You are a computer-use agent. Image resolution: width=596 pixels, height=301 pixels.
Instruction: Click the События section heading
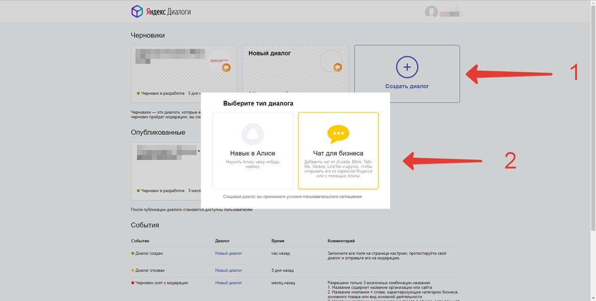point(145,225)
